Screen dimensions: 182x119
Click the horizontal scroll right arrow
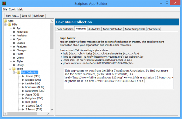(48, 114)
